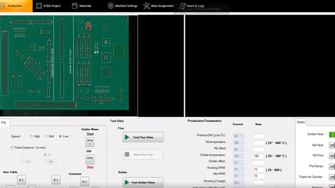The width and height of the screenshot is (335, 188).
Task: Open Machine Settings tab
Action: (122, 6)
